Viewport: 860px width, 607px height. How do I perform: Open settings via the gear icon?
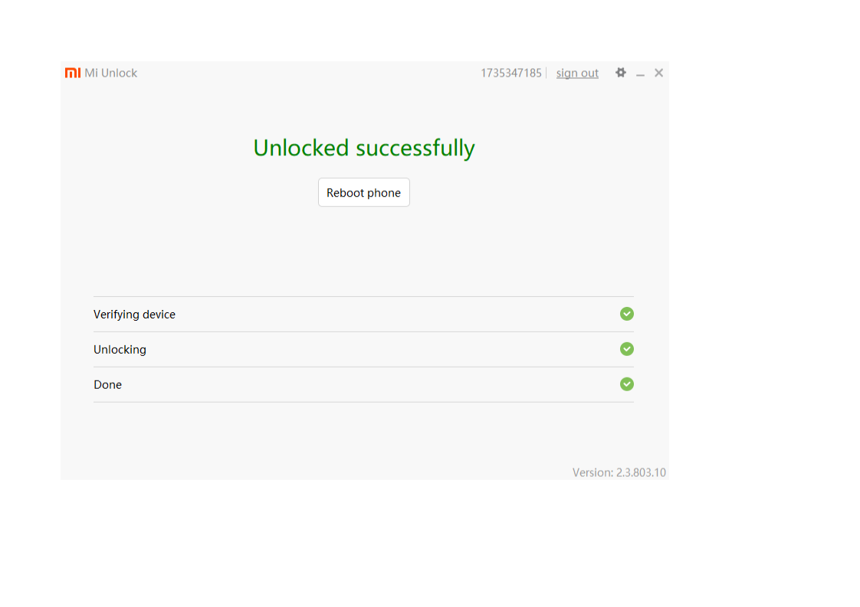click(621, 73)
